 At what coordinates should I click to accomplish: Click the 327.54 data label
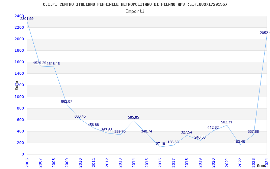coord(187,132)
